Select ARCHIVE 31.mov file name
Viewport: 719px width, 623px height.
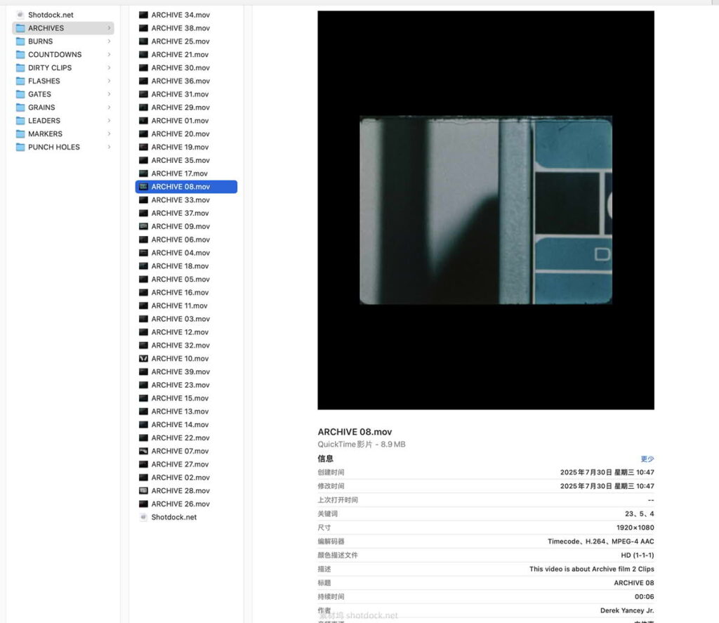pyautogui.click(x=180, y=94)
